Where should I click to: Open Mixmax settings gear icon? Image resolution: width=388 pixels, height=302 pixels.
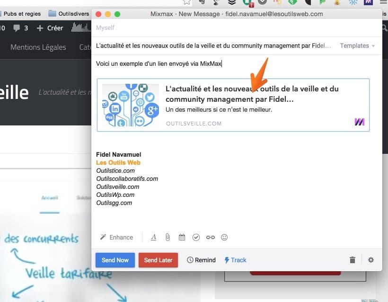click(370, 260)
